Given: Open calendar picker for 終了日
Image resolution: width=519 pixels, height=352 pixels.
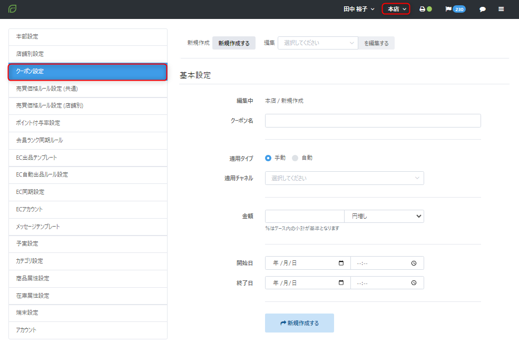Looking at the screenshot, I should pos(341,283).
